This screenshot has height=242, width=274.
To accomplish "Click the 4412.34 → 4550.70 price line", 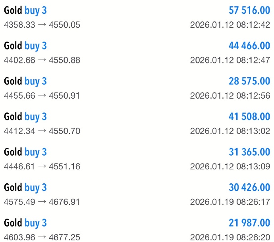I will point(42,131).
